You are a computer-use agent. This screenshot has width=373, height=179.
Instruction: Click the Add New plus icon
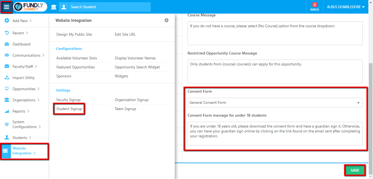point(7,21)
